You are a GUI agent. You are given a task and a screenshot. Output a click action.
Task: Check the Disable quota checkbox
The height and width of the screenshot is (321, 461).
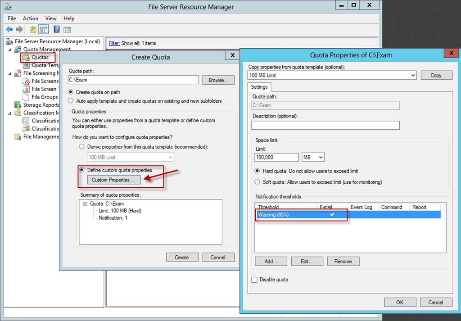click(254, 280)
